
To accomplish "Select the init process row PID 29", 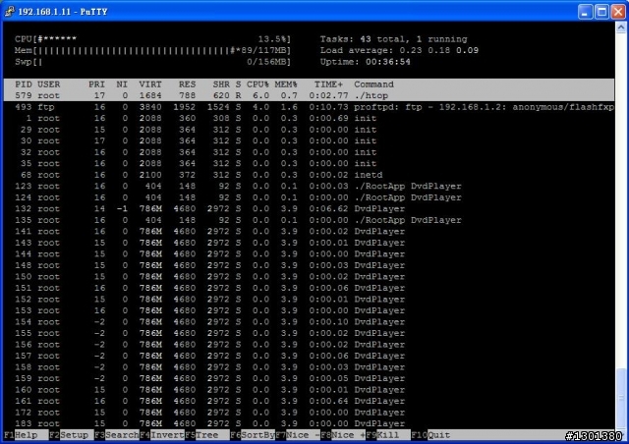I will coord(309,130).
